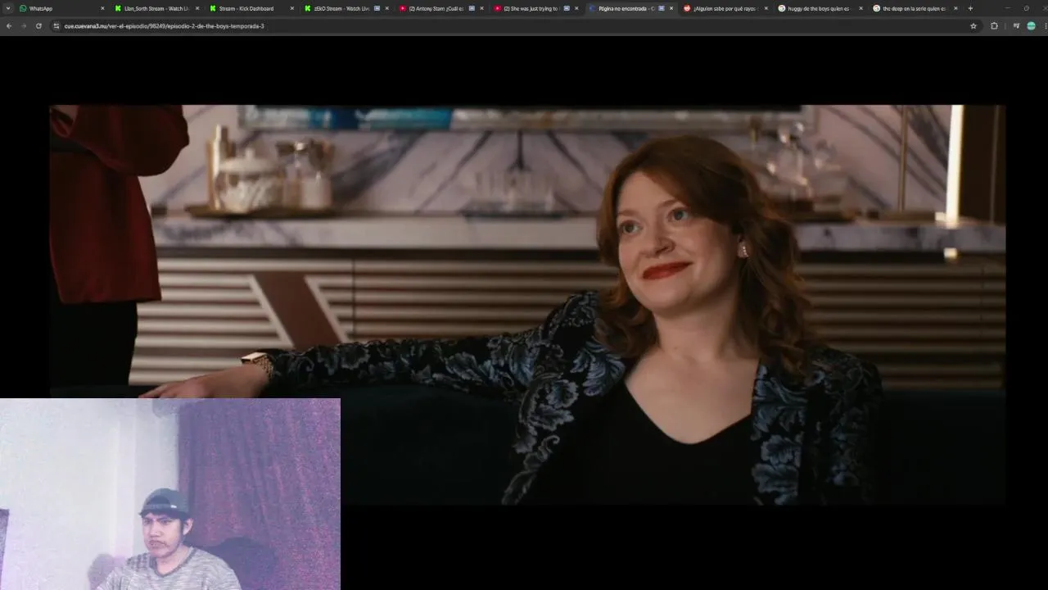View site information icon in address bar
This screenshot has height=590, width=1048.
pos(56,25)
